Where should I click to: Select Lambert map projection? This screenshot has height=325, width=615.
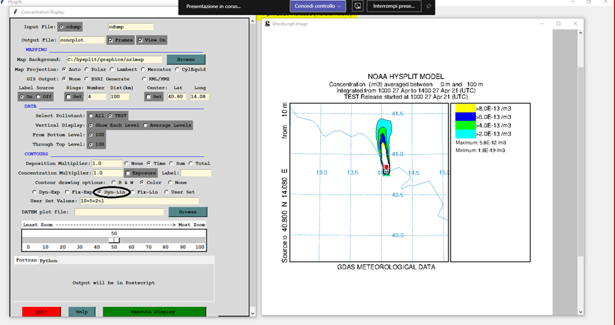click(x=112, y=70)
